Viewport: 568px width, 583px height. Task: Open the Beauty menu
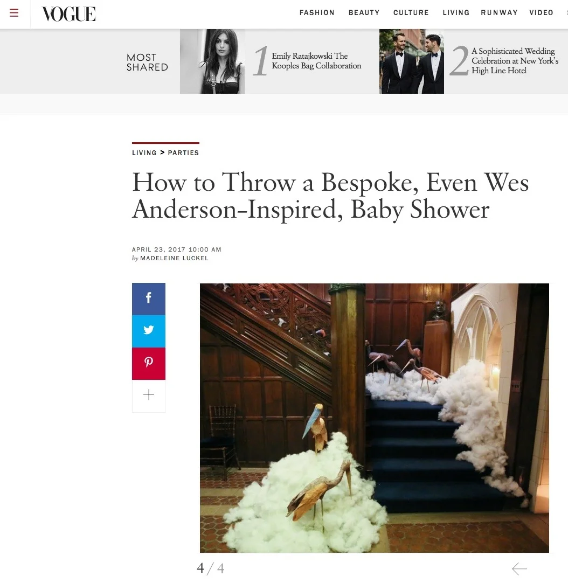pyautogui.click(x=364, y=12)
